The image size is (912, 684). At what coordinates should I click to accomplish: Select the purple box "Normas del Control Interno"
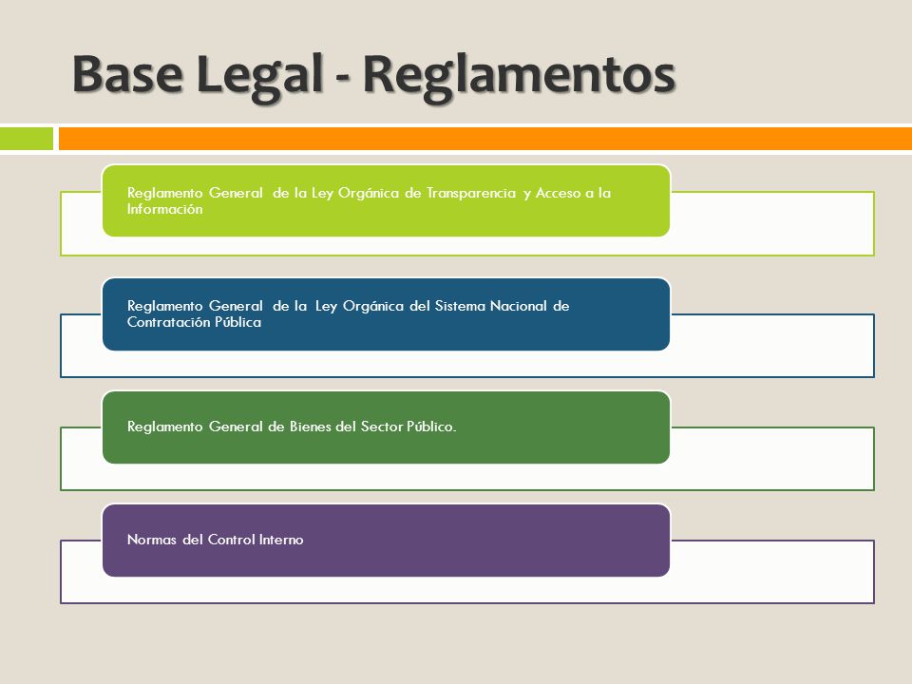[387, 541]
